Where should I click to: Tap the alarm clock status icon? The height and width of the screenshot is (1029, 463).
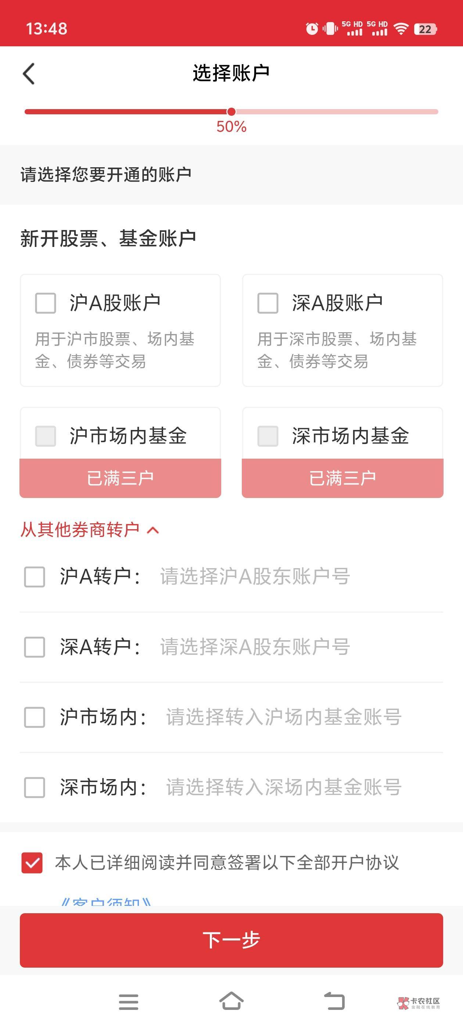(312, 29)
